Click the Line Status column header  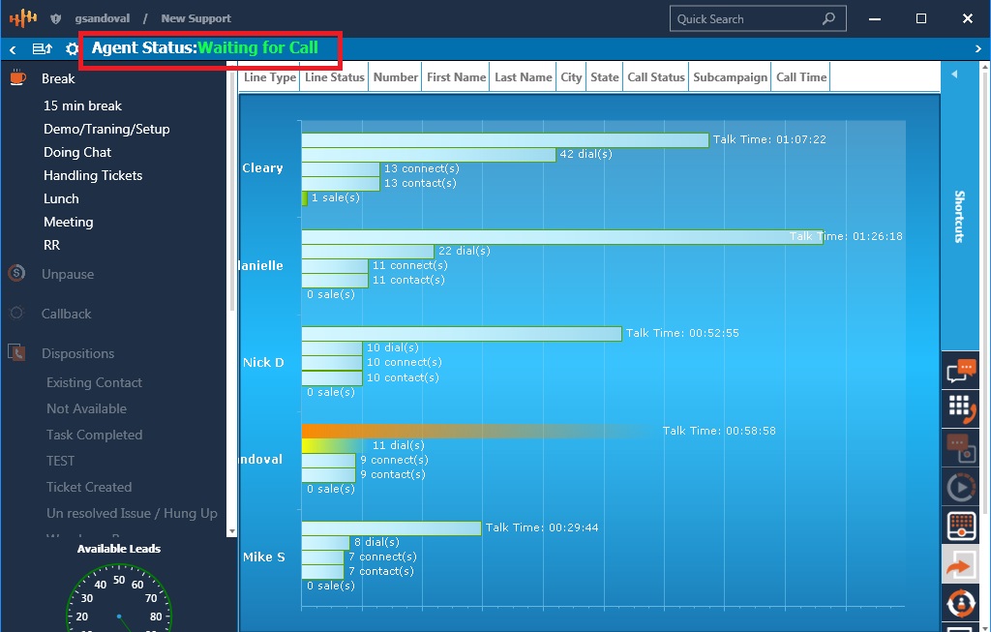click(x=334, y=77)
